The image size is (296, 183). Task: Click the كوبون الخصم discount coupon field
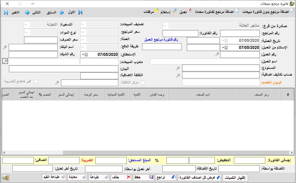220,83
